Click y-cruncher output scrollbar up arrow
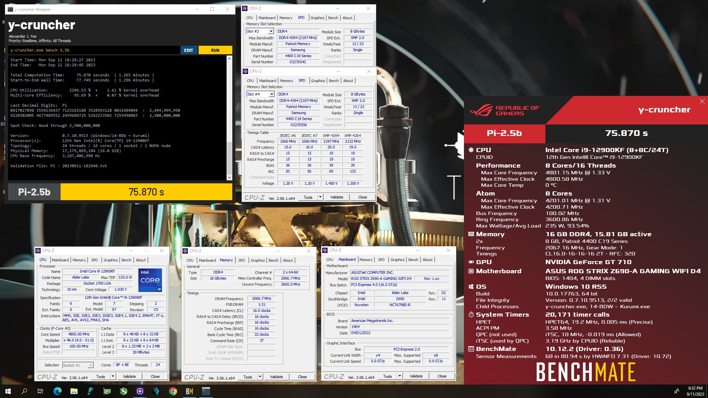The width and height of the screenshot is (708, 398). pos(229,58)
